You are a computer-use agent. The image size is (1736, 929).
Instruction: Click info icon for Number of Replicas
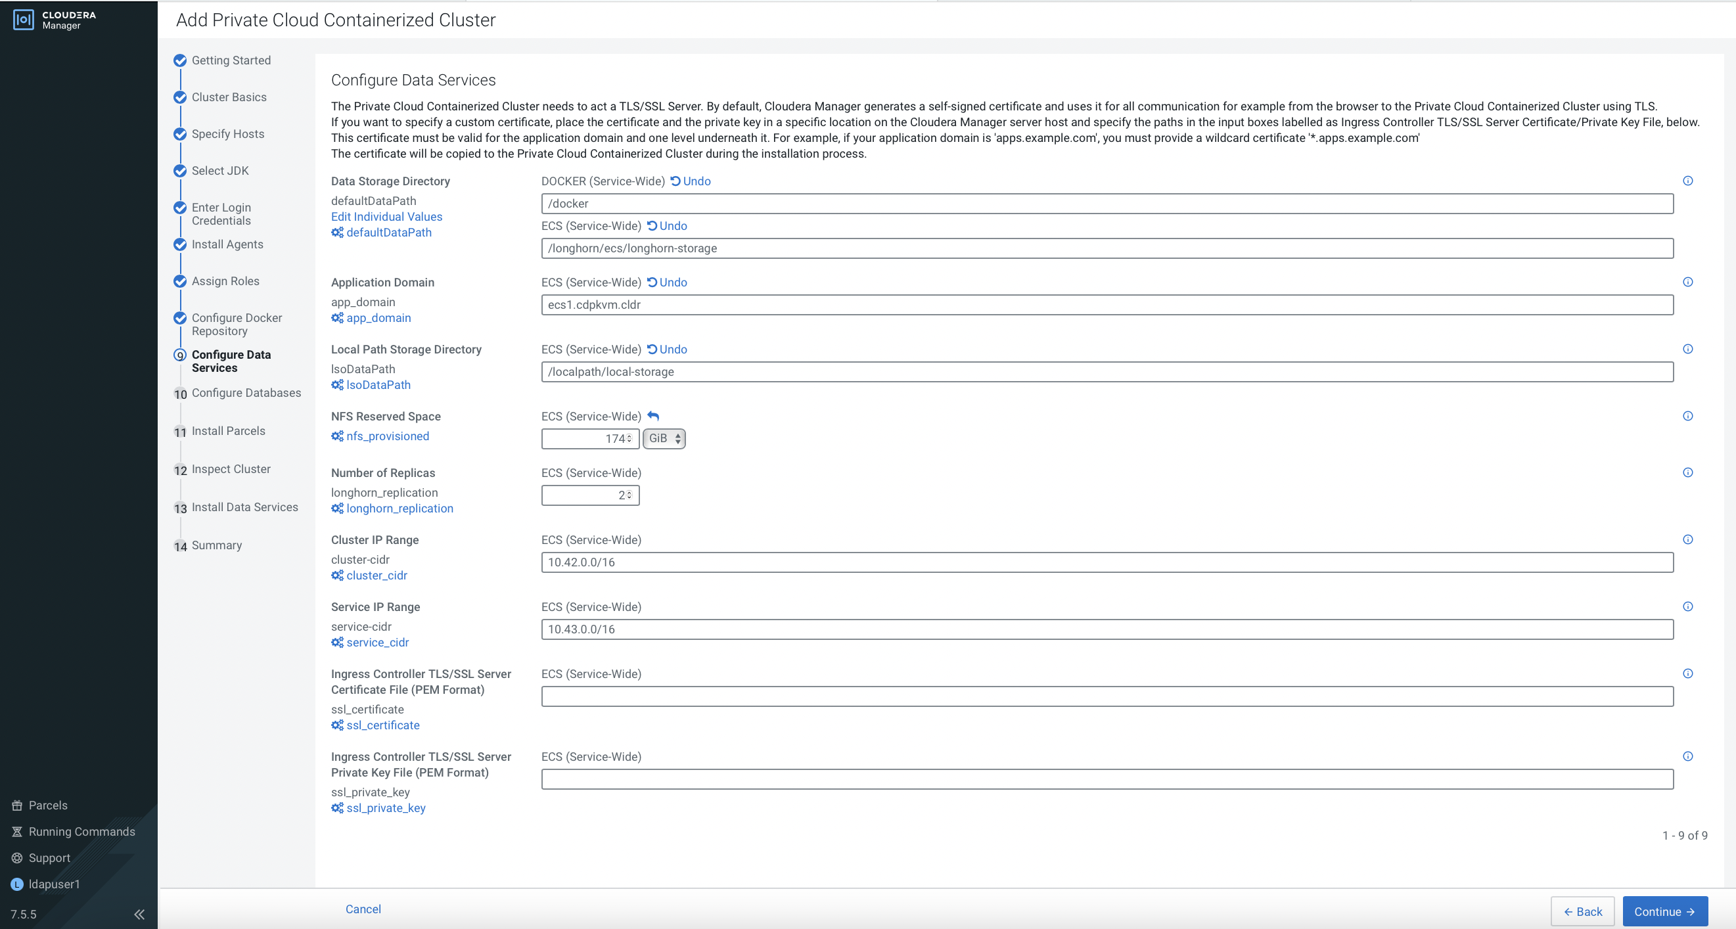1687,472
